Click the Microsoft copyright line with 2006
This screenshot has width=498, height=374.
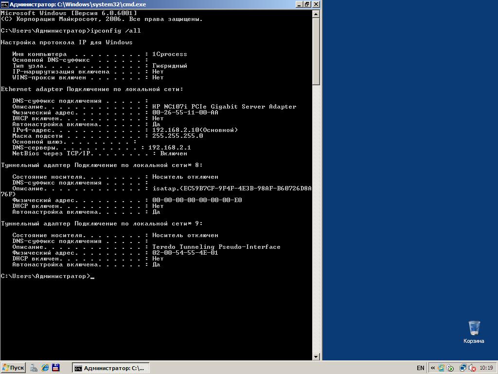pos(102,19)
